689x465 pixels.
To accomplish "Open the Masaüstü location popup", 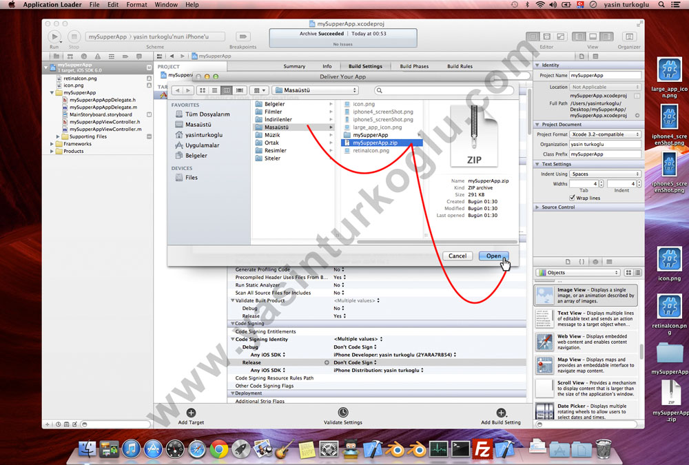I will [x=315, y=90].
